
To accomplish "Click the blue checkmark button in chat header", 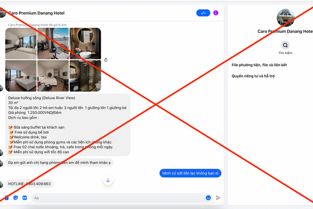I will pos(203,13).
